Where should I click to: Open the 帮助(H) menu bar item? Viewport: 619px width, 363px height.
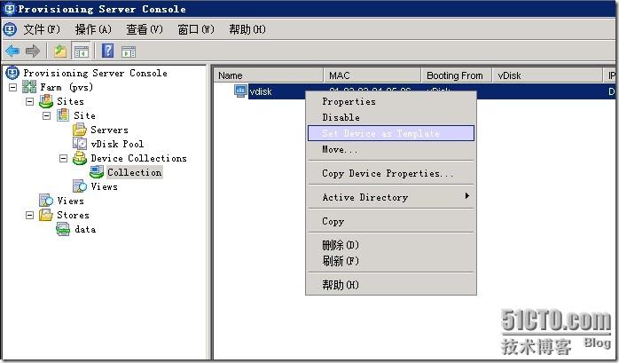click(247, 29)
